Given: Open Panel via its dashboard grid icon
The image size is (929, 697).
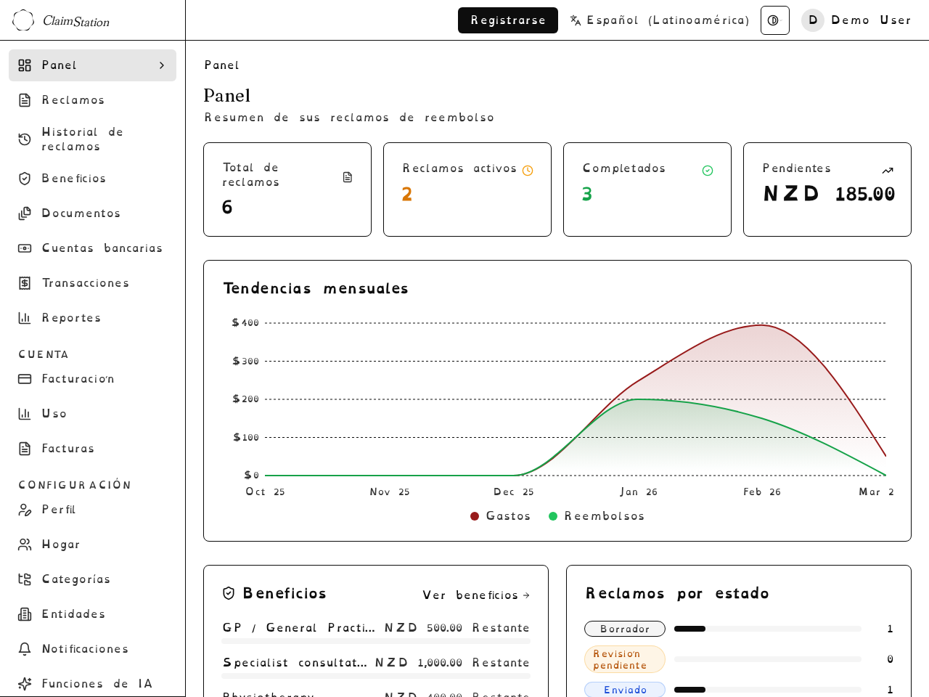Looking at the screenshot, I should coord(25,65).
